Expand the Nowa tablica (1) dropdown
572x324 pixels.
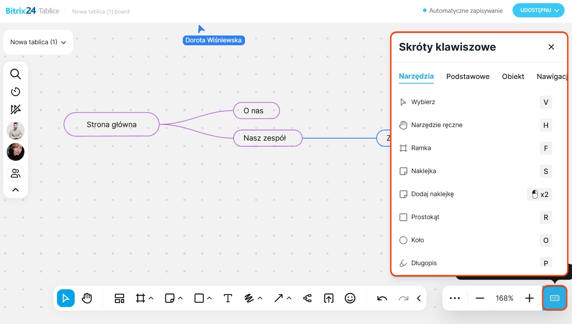click(x=38, y=42)
